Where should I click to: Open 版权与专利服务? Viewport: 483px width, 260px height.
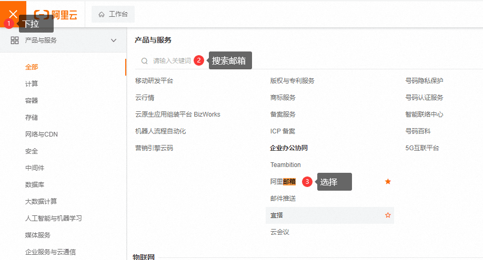292,81
